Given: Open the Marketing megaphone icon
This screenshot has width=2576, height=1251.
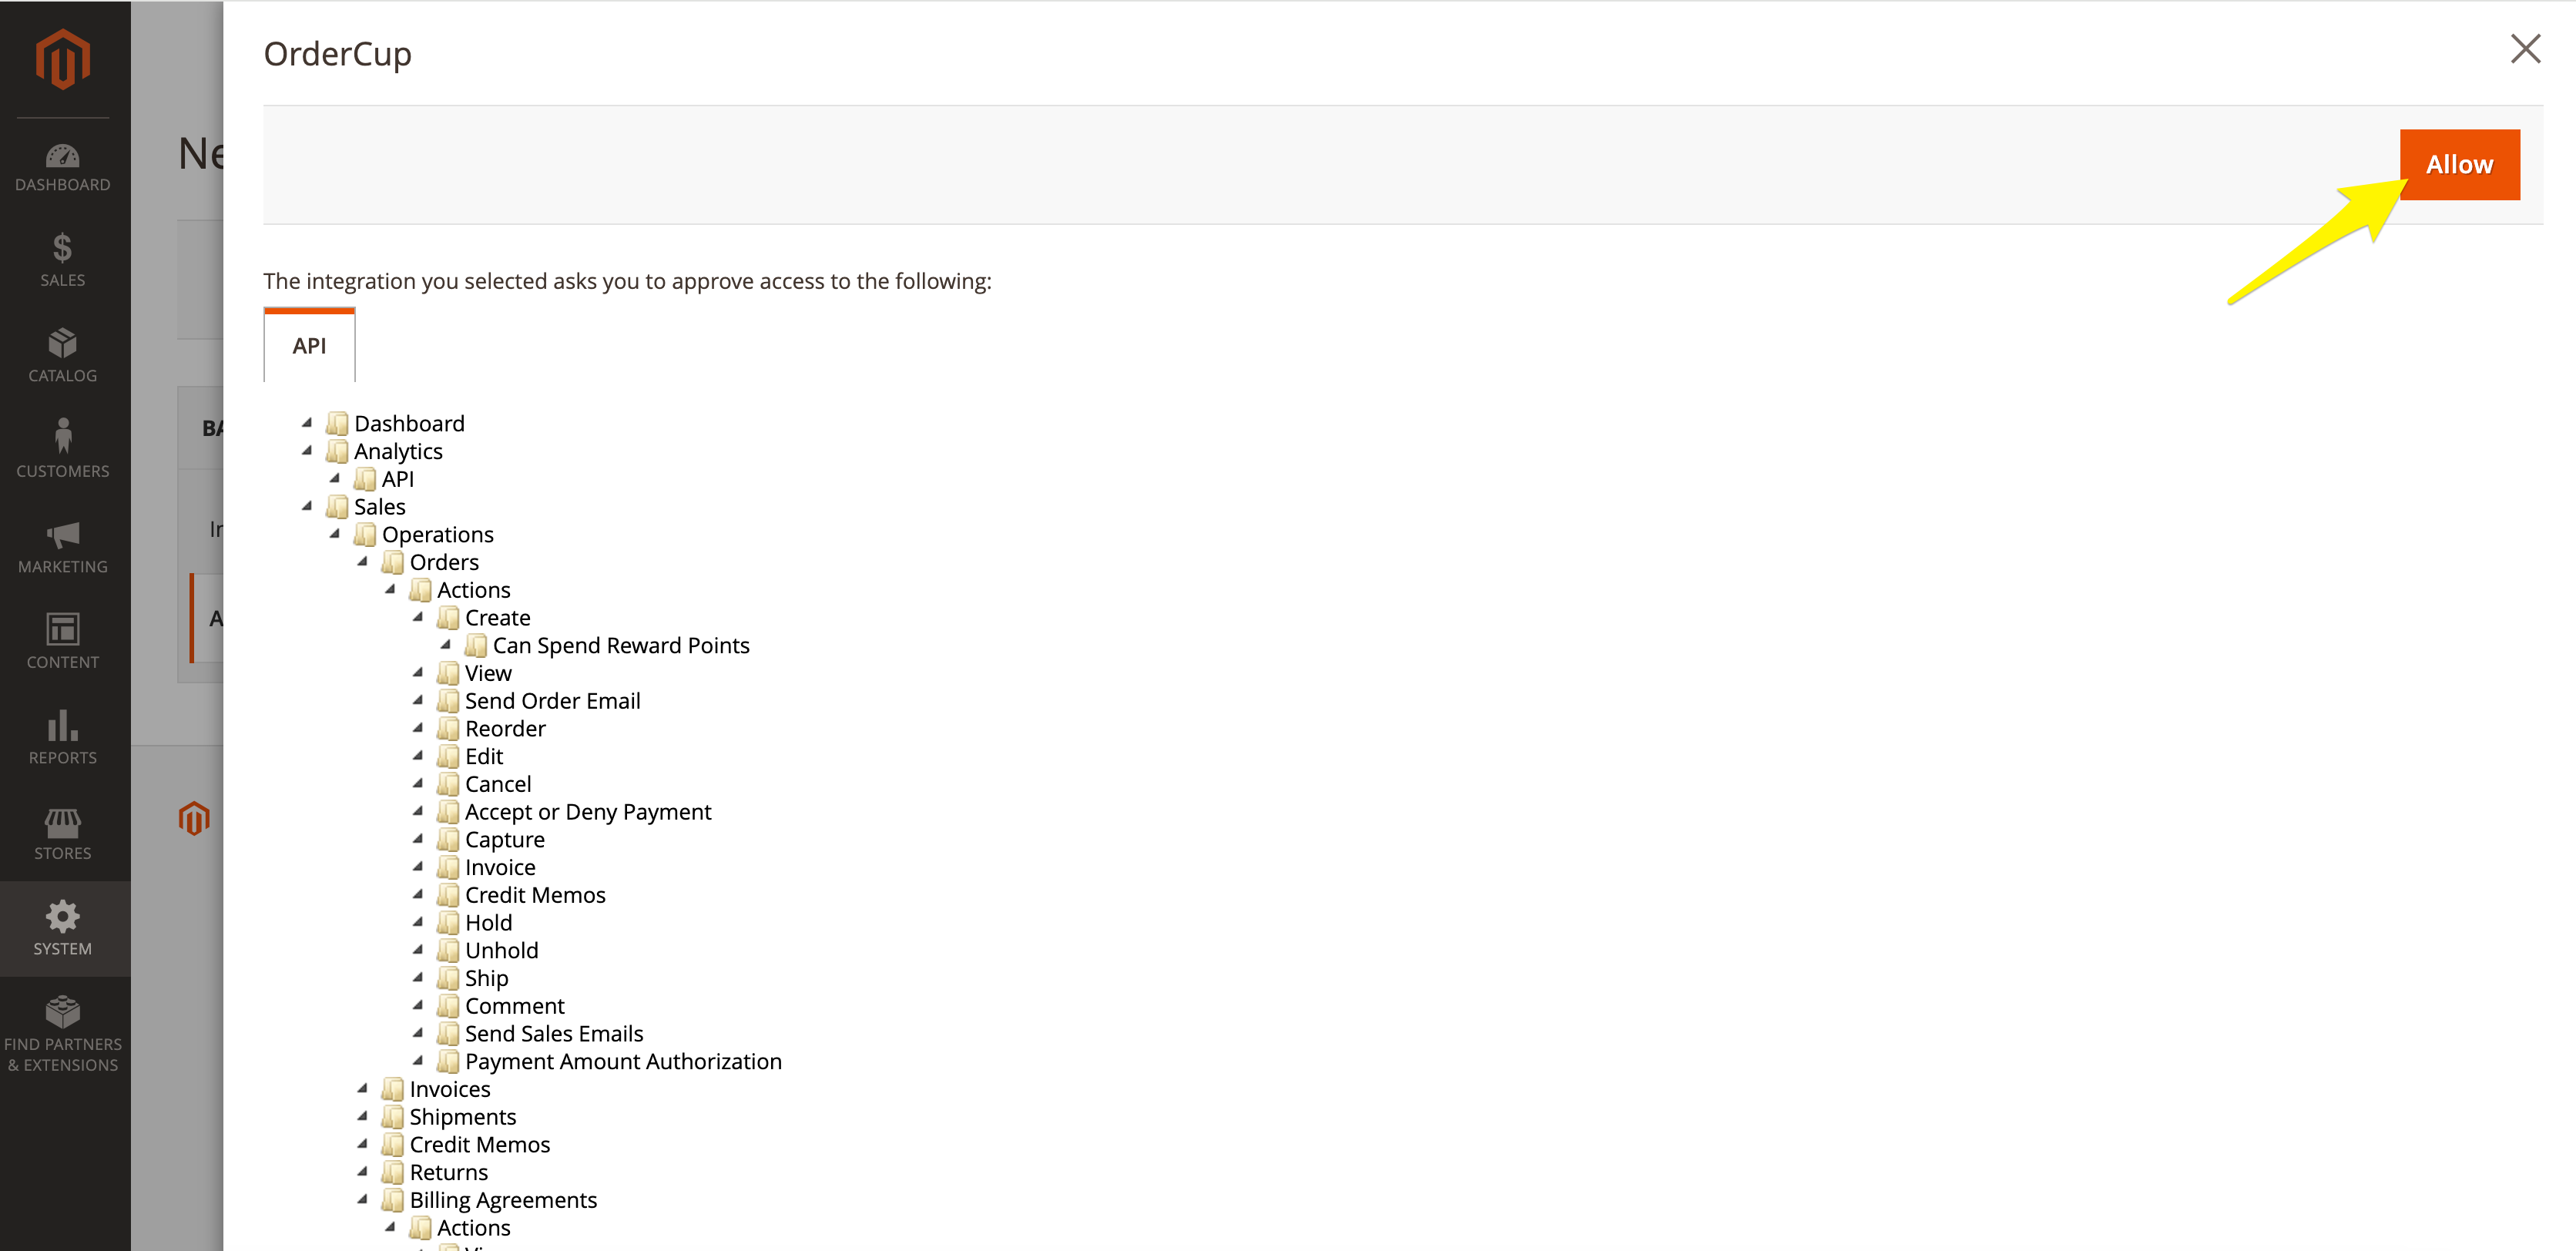Looking at the screenshot, I should (x=62, y=534).
